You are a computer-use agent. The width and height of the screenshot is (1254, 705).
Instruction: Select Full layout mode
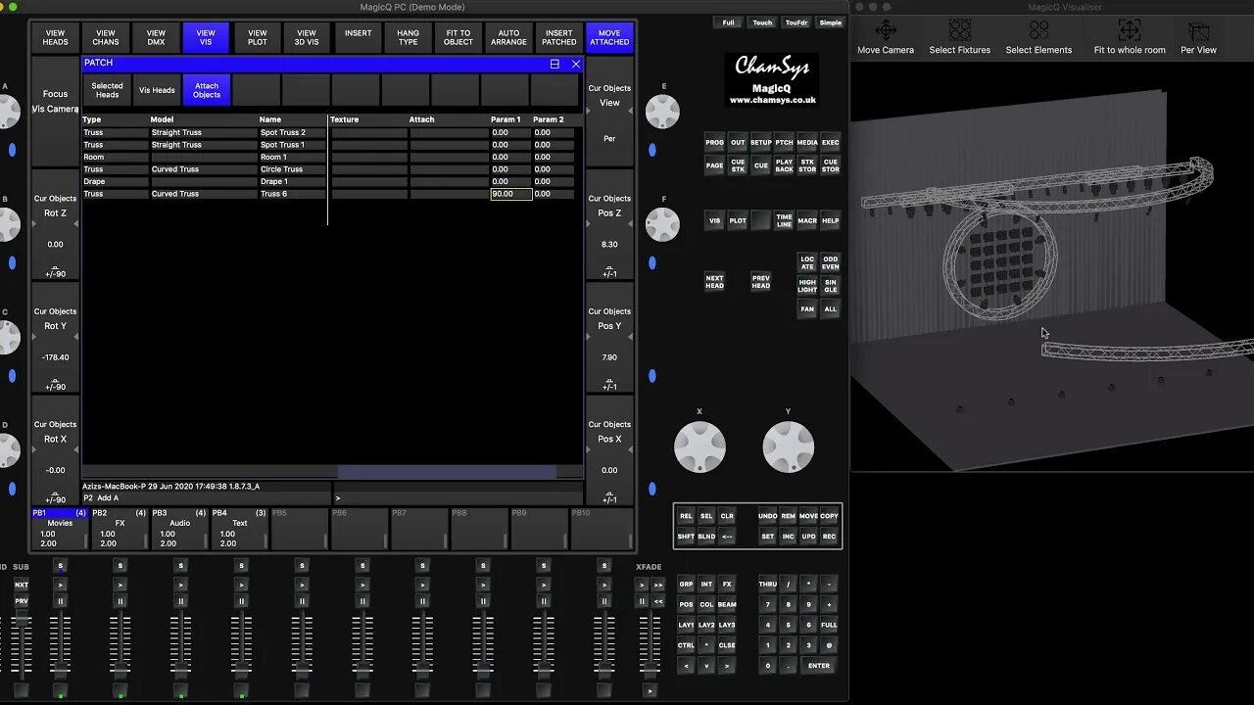tap(728, 23)
